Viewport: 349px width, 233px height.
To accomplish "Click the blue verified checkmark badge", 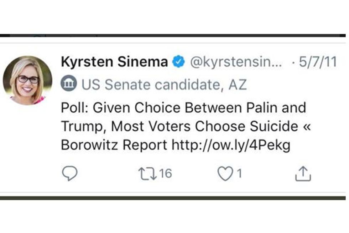I will (x=178, y=62).
